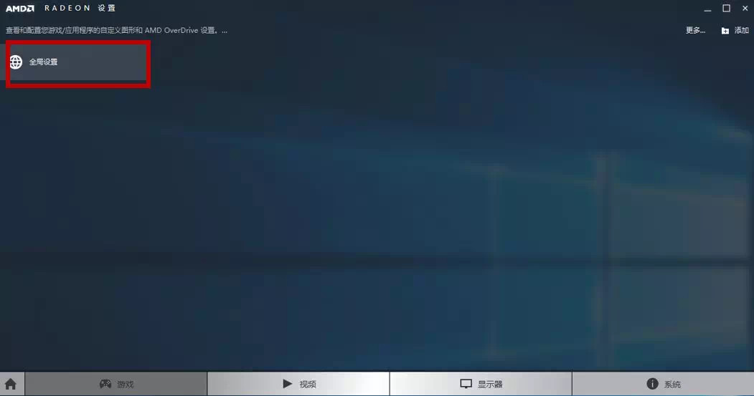Open the 全局设置 global settings tile
The width and height of the screenshot is (754, 396).
click(x=74, y=62)
